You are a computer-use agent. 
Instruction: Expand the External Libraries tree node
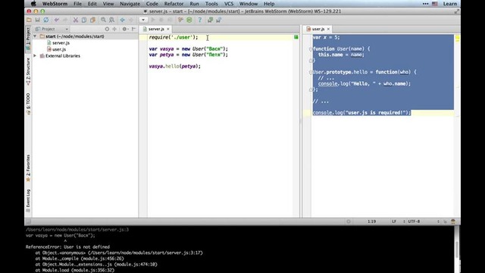click(35, 55)
